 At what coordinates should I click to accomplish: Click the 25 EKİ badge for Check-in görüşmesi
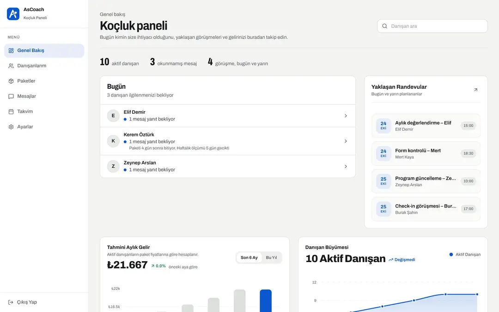tap(383, 209)
